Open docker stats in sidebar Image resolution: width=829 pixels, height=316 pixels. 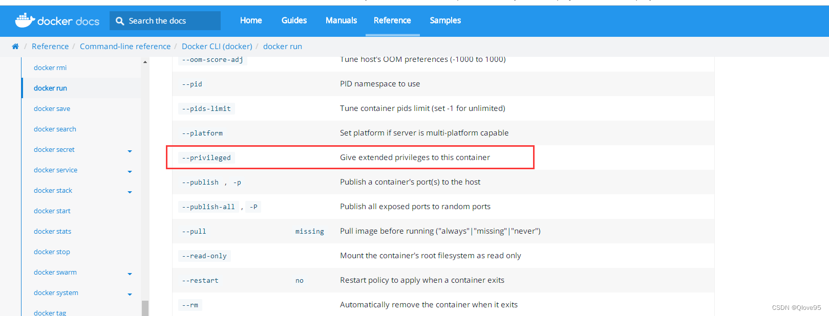coord(52,231)
